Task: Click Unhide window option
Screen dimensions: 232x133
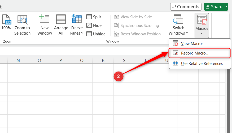Action: point(96,34)
